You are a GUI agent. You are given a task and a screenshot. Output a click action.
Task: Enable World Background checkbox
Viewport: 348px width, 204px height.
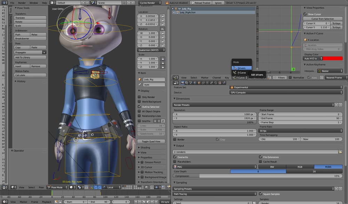click(140, 102)
